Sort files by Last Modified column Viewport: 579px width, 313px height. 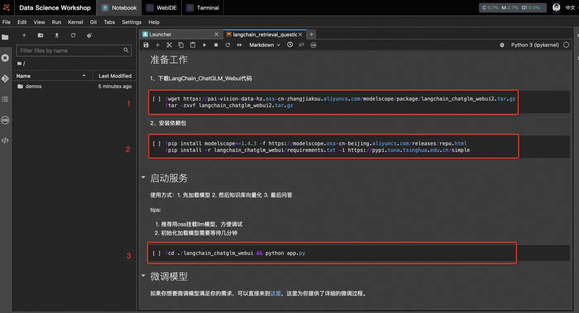coord(115,76)
